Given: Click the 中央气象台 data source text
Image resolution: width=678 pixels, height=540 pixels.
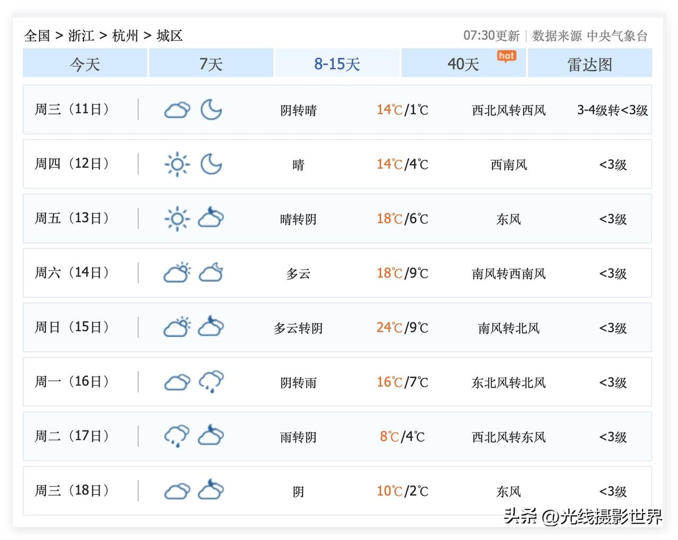Looking at the screenshot, I should 617,35.
